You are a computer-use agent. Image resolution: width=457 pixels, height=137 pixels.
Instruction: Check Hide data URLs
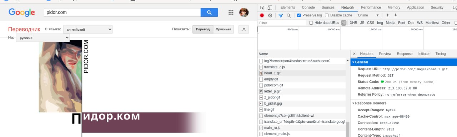(311, 23)
